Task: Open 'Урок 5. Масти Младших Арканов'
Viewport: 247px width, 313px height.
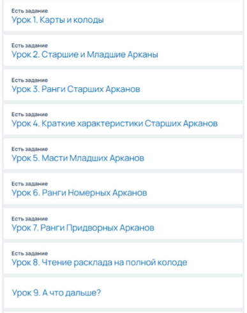Action: click(78, 158)
